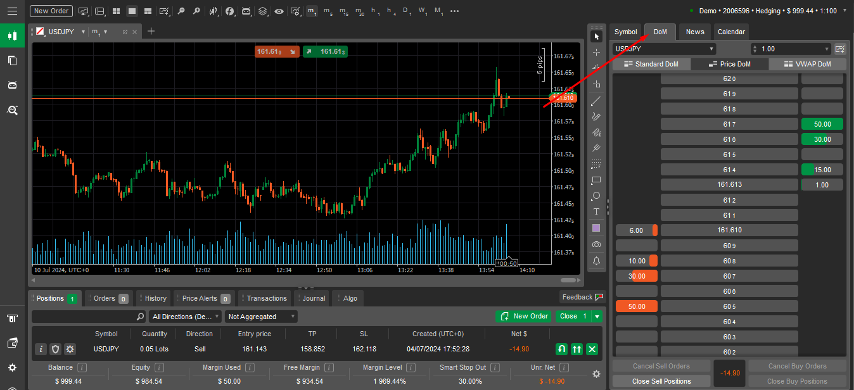Select the Ellipse drawing tool
The width and height of the screenshot is (854, 390).
[x=596, y=196]
